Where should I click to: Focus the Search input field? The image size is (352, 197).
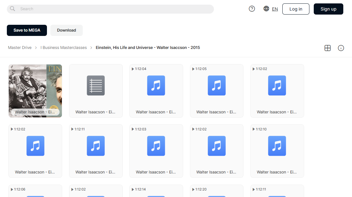point(110,9)
